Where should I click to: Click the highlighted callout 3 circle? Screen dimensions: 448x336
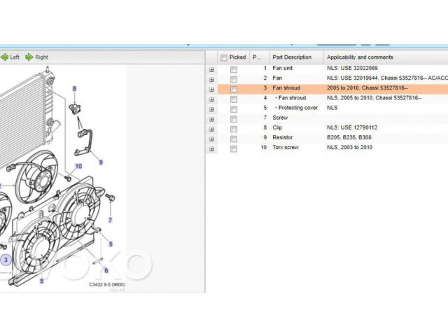(6, 260)
